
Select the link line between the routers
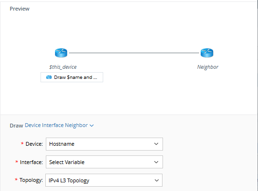point(134,53)
